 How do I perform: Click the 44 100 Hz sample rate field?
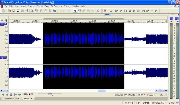click(x=129, y=103)
